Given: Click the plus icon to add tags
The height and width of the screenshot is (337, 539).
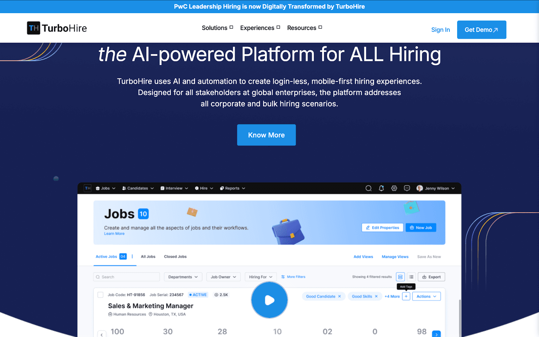Looking at the screenshot, I should coord(406,297).
